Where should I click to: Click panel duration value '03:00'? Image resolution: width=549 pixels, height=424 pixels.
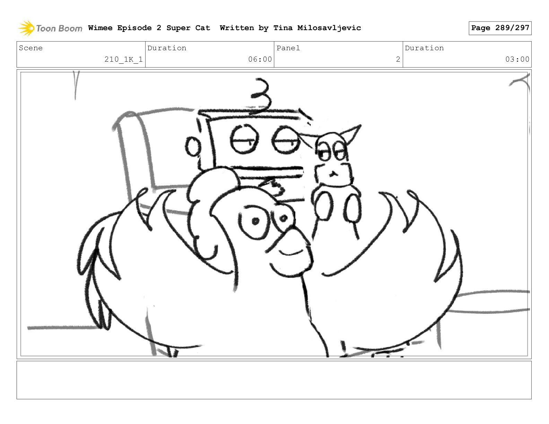coord(517,60)
